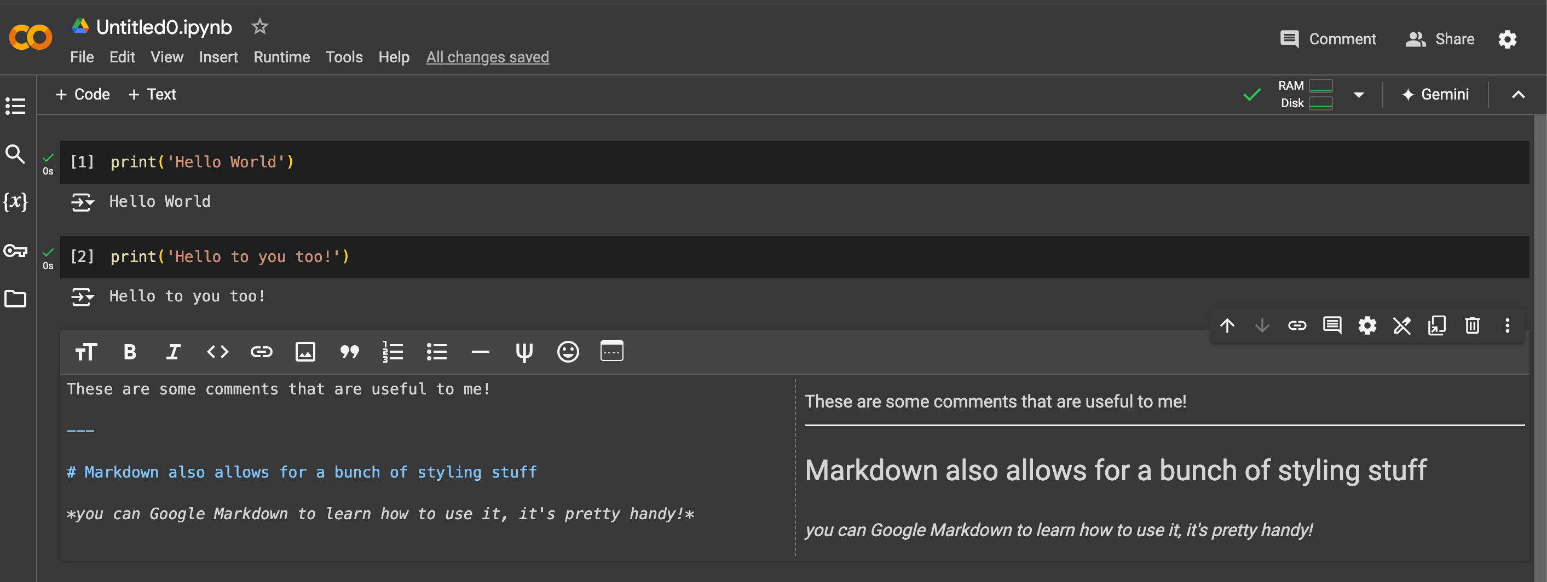Image resolution: width=1547 pixels, height=582 pixels.
Task: Open the Secrets key panel
Action: pos(15,250)
